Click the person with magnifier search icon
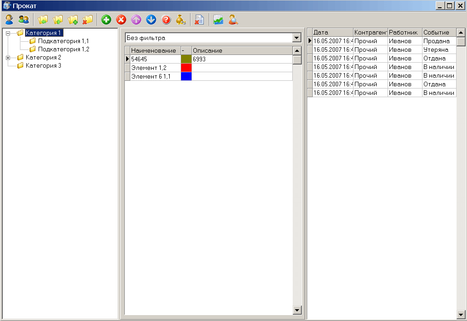Image resolution: width=467 pixels, height=321 pixels. (x=233, y=20)
